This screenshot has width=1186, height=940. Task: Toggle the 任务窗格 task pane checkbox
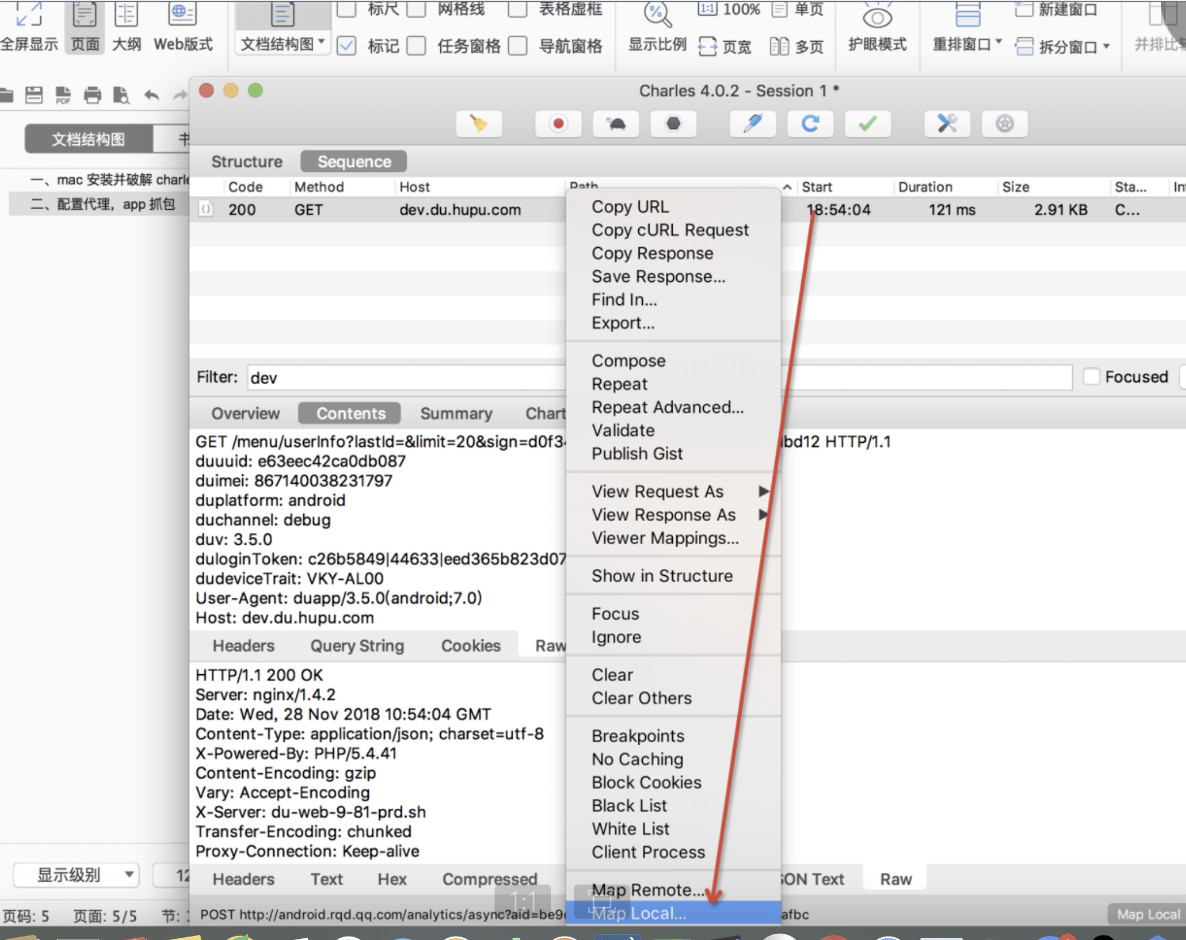(x=416, y=46)
